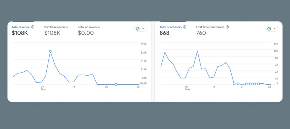Click the $108K value under Total revenue
Screen dimensions: 290x129
click(20, 33)
